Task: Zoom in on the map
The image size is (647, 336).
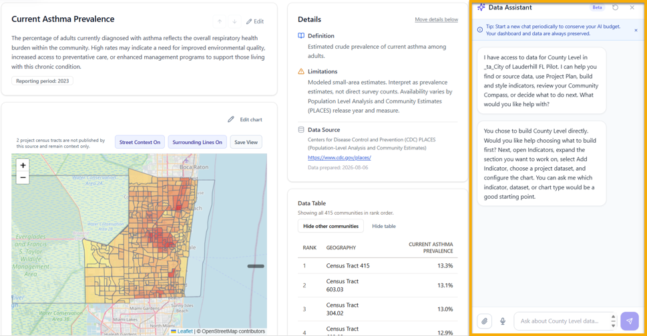Action: pos(23,165)
